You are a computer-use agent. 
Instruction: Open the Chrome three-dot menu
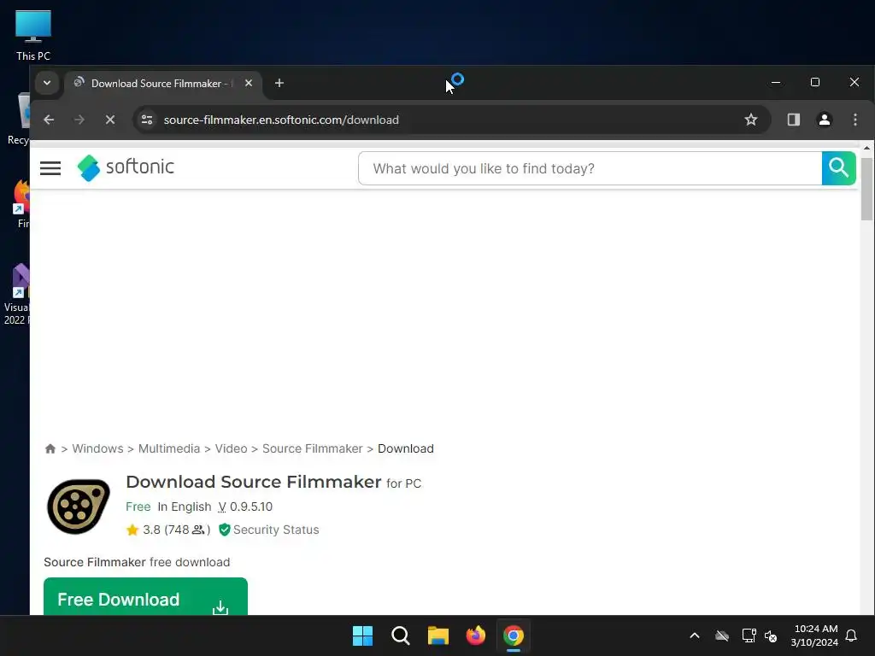click(854, 120)
